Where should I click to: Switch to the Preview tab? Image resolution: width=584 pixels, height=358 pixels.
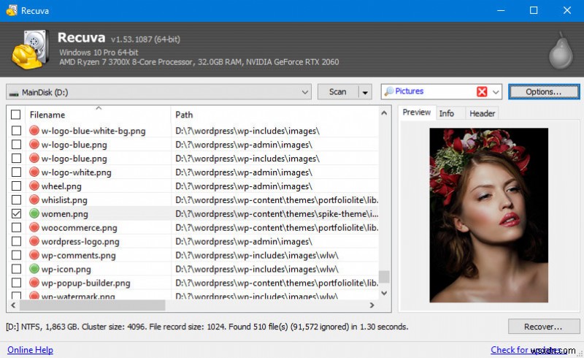[x=417, y=113]
